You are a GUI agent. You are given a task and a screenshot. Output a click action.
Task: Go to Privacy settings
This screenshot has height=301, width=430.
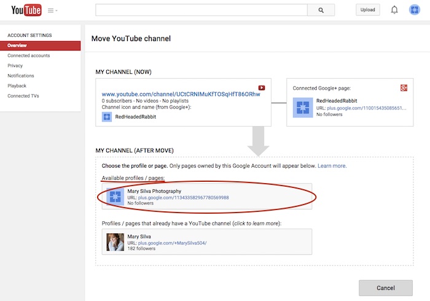[x=15, y=66]
